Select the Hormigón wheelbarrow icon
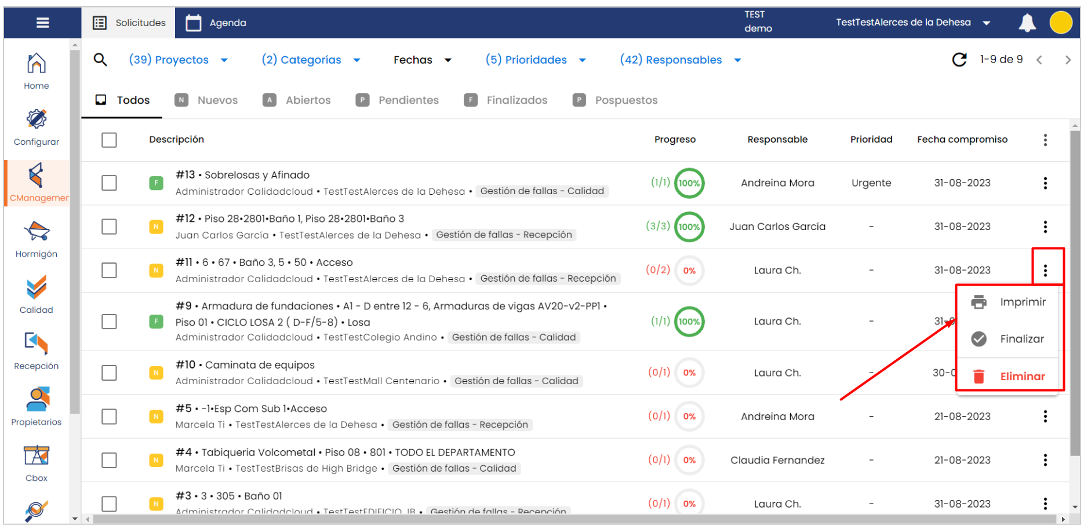Viewport: 1084px width, 529px height. [x=36, y=232]
